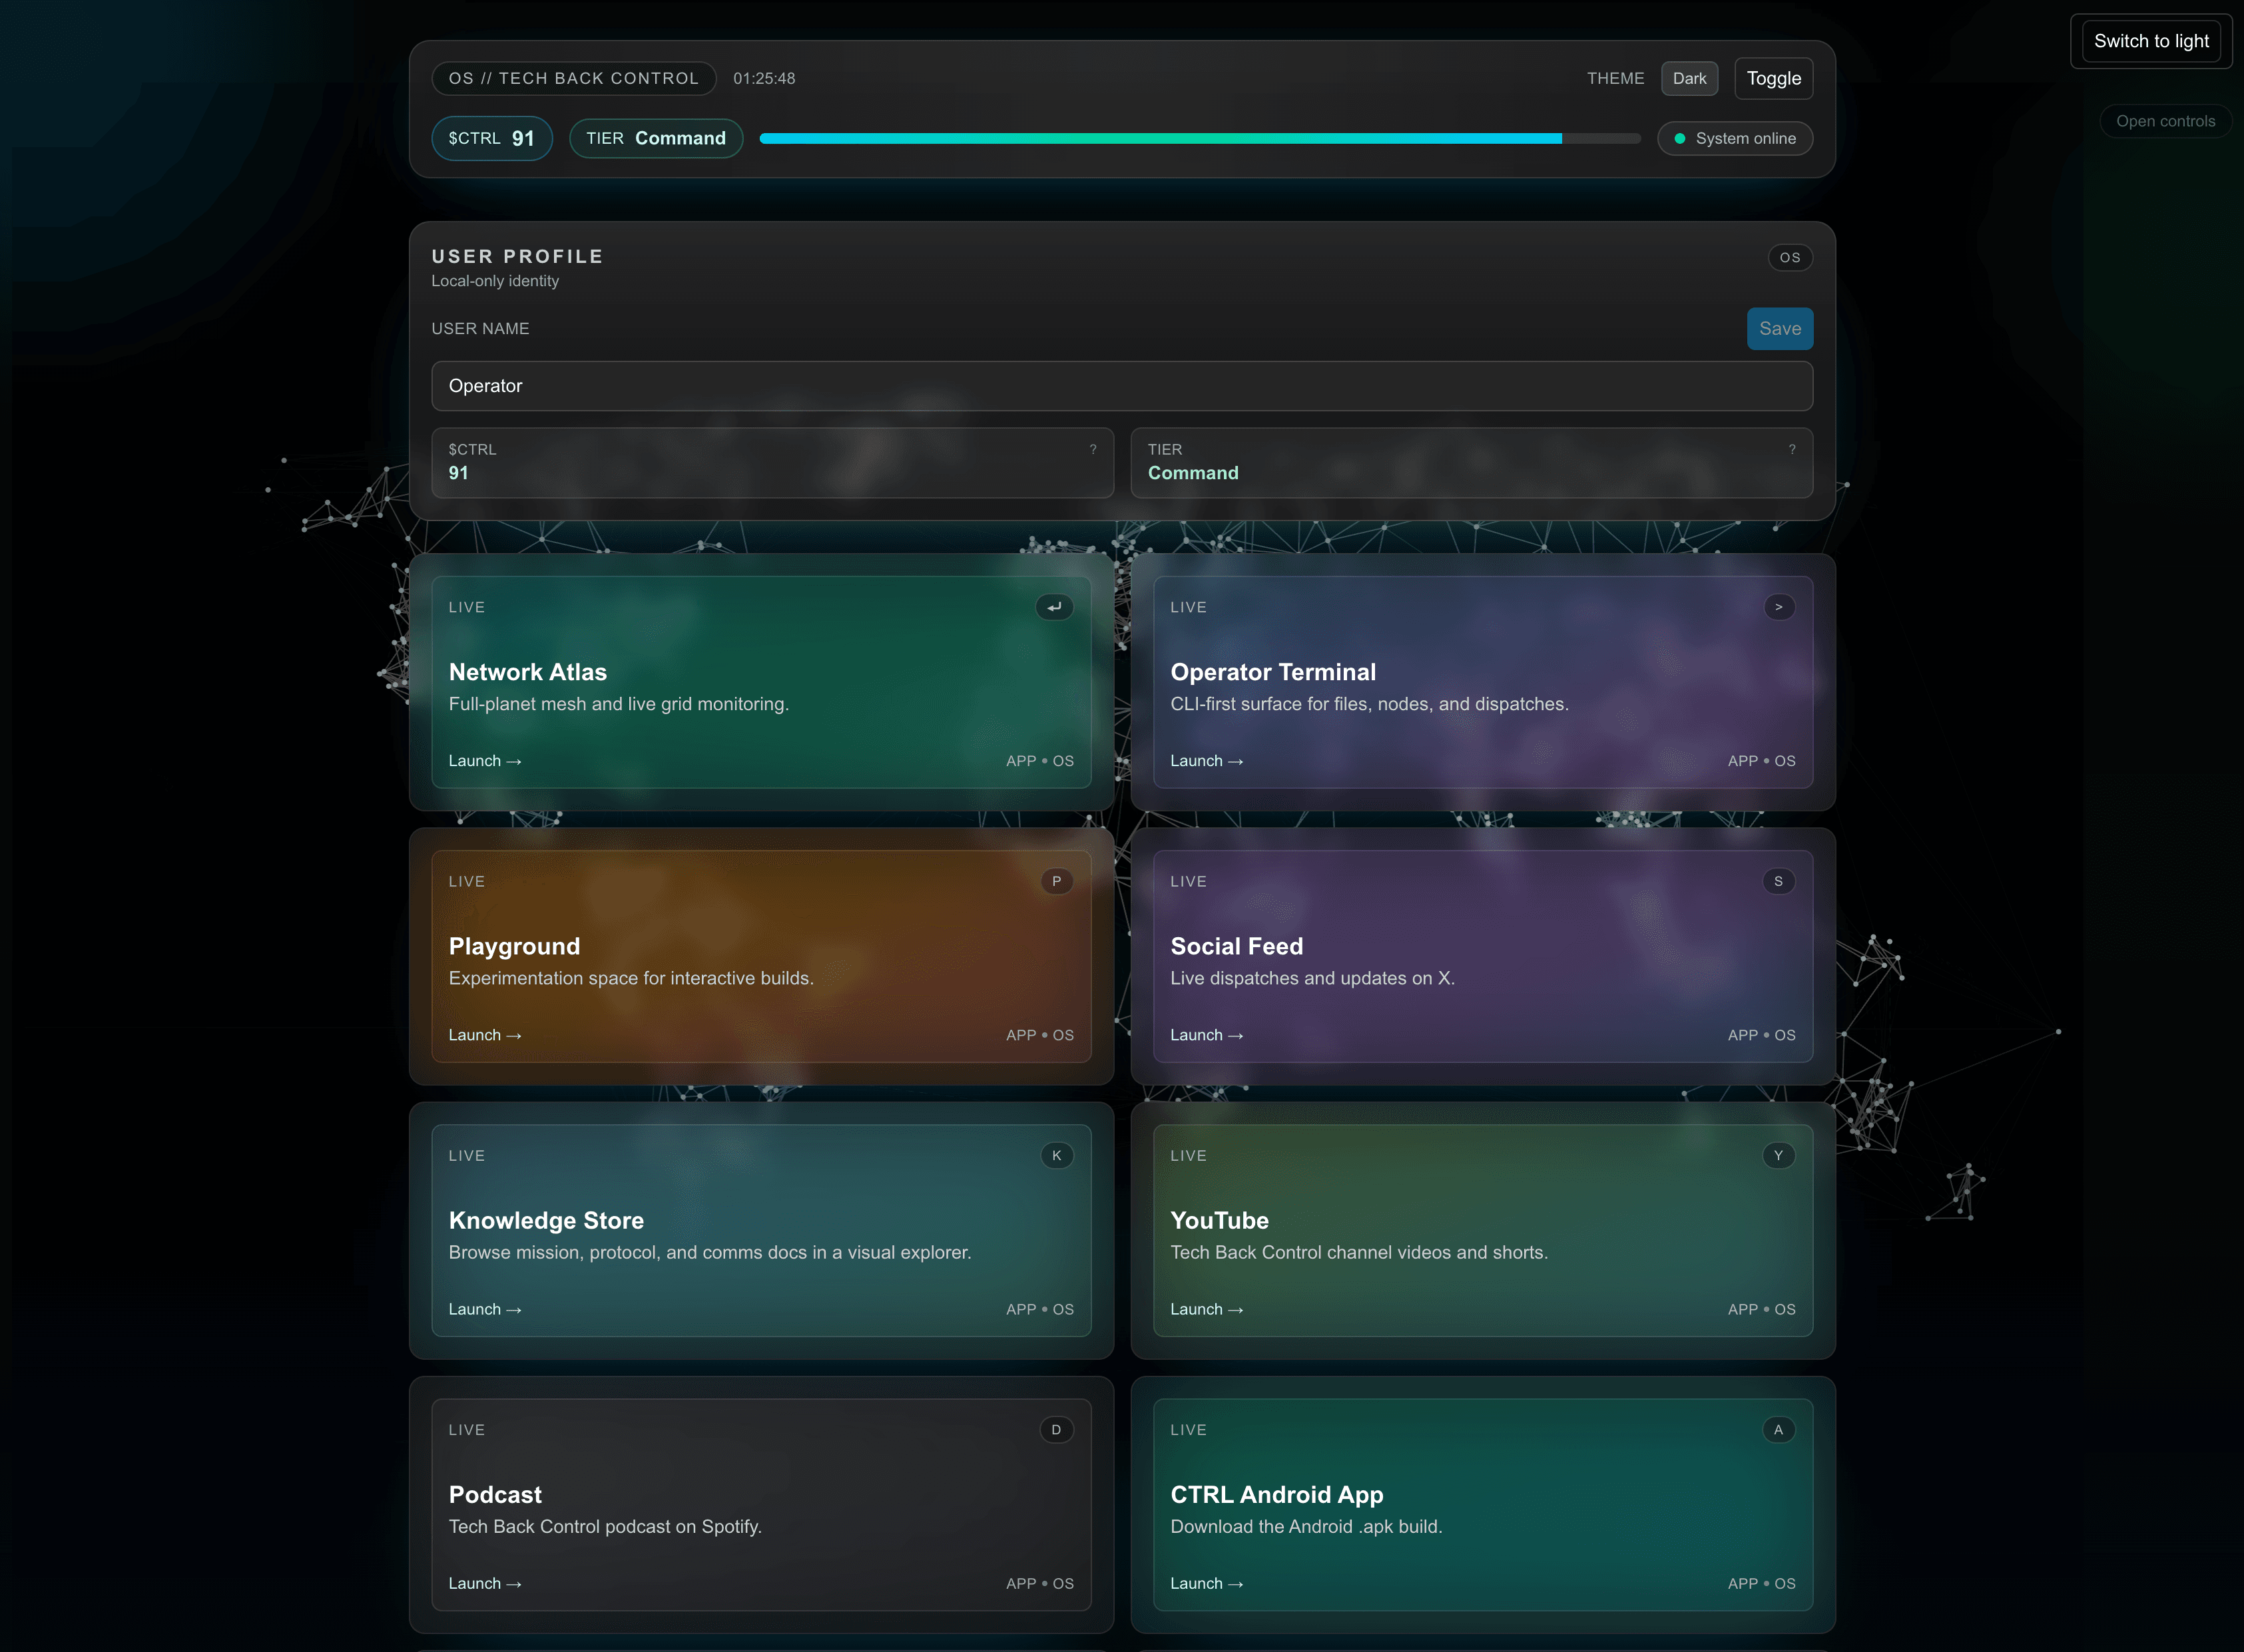Click APP • OS tag on Playground card
This screenshot has height=1652, width=2244.
[x=1041, y=1035]
